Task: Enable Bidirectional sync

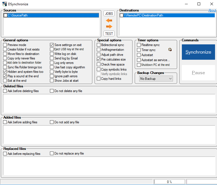Action: (x=98, y=45)
